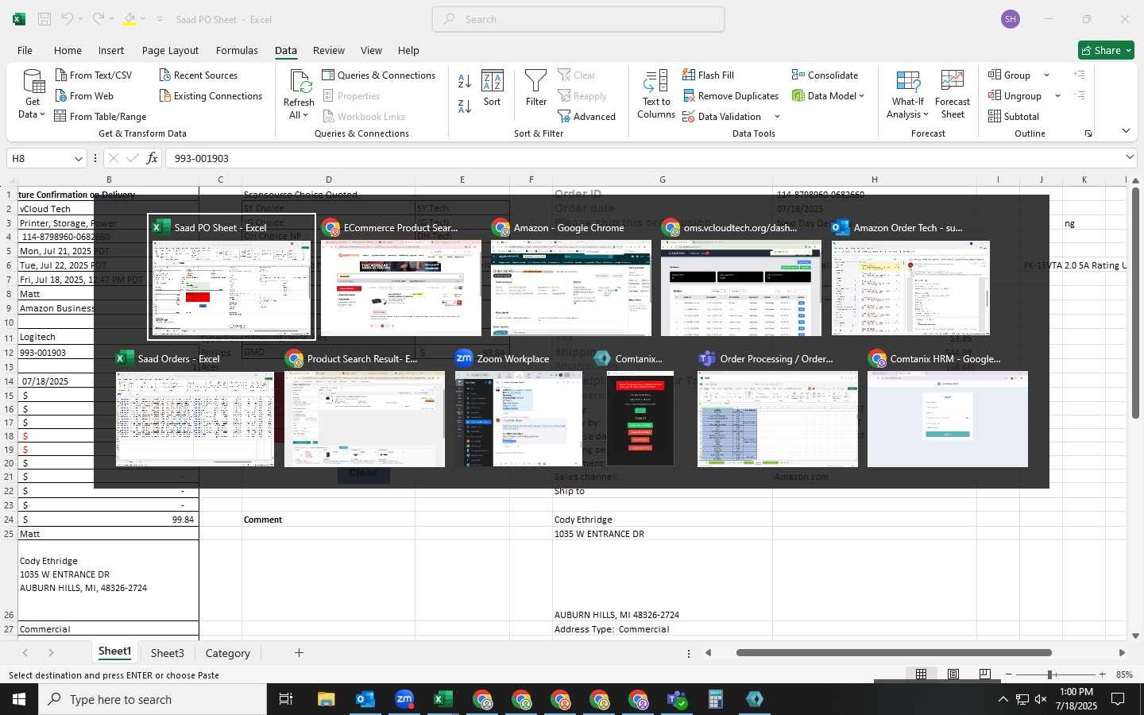Adjust the status bar zoom slider

[1050, 674]
